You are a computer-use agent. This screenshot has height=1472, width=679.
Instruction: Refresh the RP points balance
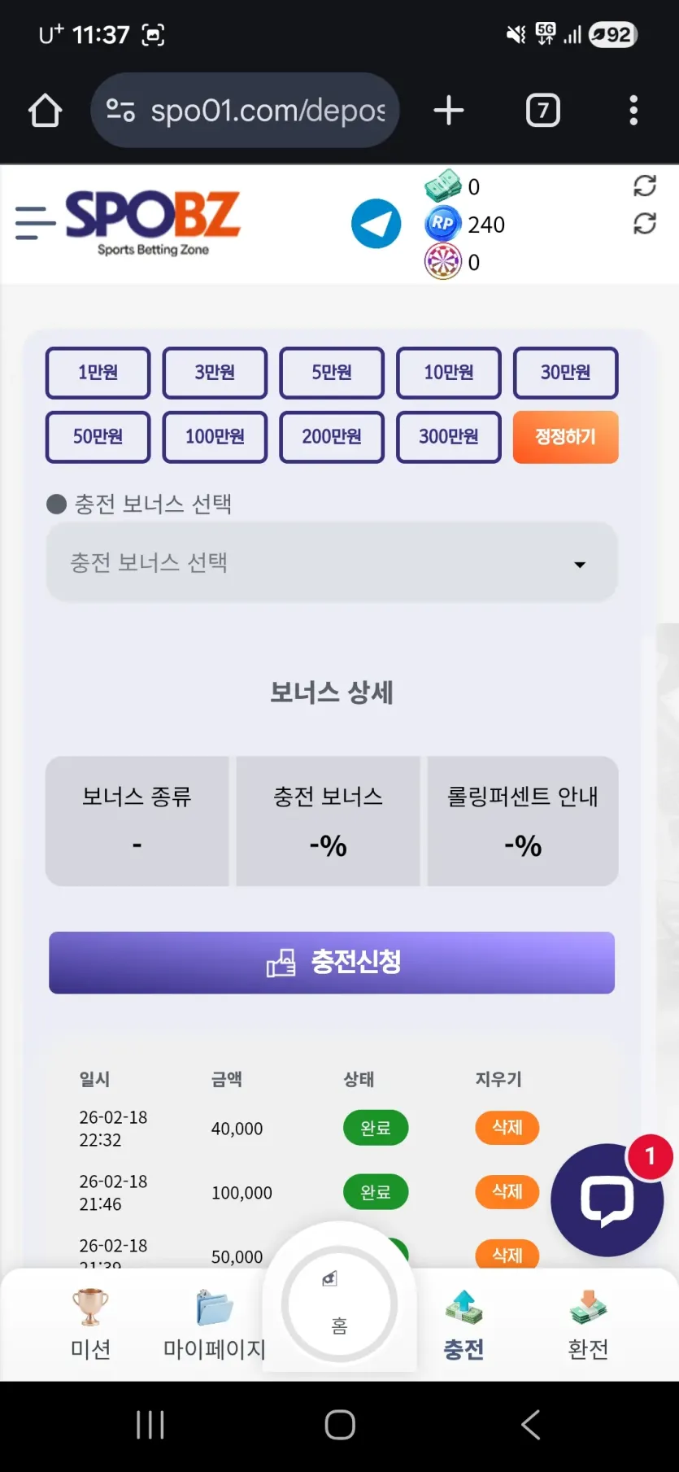pos(645,223)
